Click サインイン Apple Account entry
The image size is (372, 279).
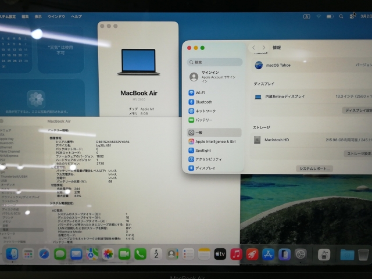(214, 77)
